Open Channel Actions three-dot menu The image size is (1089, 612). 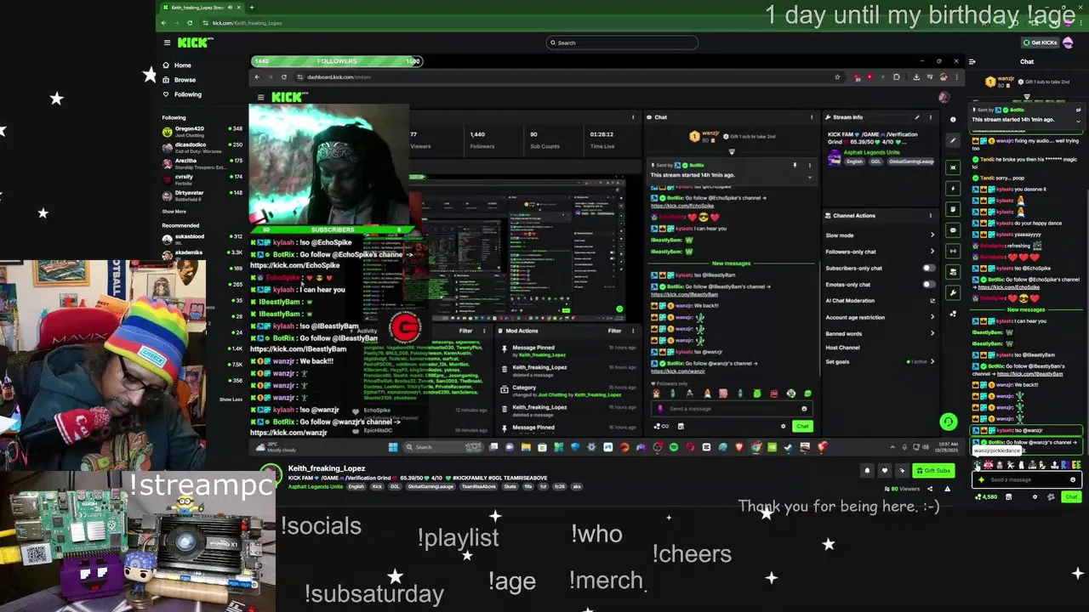point(931,216)
